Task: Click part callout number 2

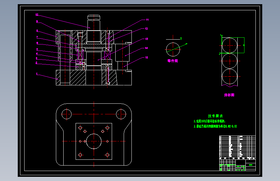Action: [x=36, y=63]
